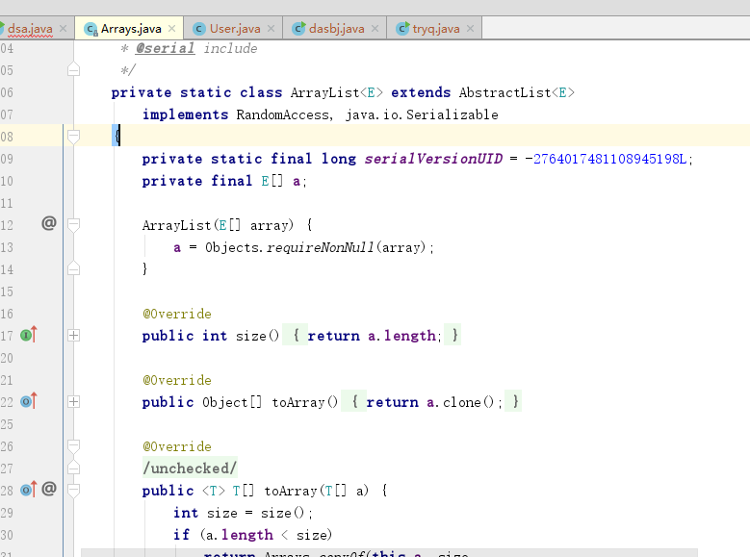Viewport: 750px width, 557px height.
Task: Collapse the comment block ending at line 05
Action: pos(74,70)
